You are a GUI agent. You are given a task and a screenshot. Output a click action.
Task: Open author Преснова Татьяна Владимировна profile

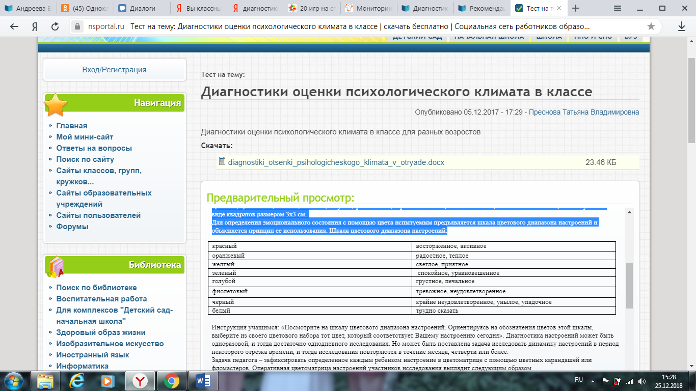click(x=584, y=112)
